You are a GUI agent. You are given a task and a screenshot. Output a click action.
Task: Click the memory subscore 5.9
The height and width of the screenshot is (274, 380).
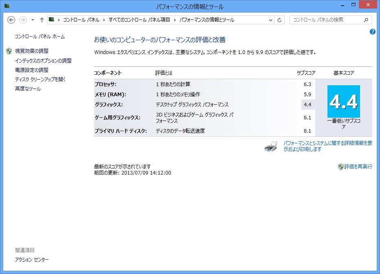(307, 95)
